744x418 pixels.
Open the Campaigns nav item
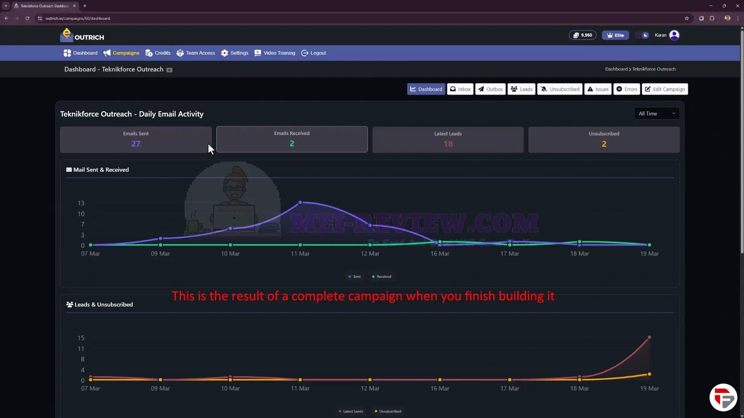[x=121, y=53]
